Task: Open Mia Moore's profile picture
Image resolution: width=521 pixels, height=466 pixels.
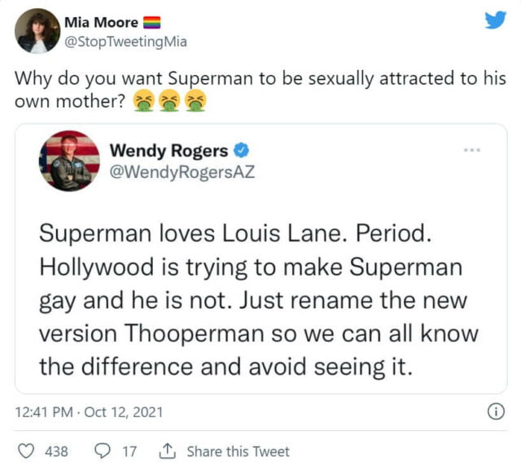Action: [37, 31]
